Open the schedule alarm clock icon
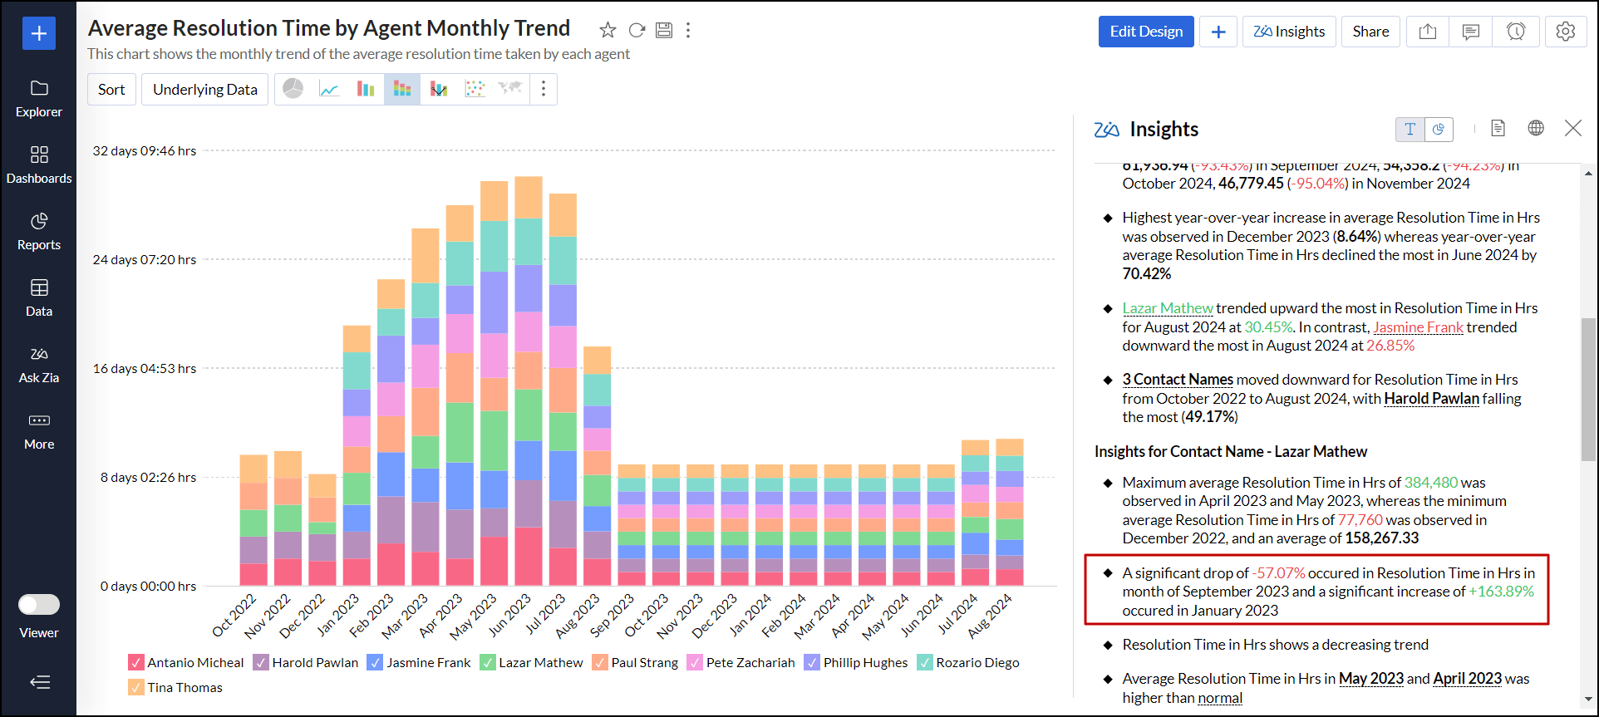This screenshot has width=1599, height=717. pyautogui.click(x=1516, y=32)
